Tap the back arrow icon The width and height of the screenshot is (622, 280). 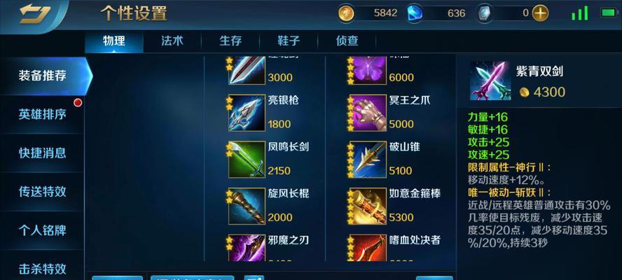[x=34, y=14]
